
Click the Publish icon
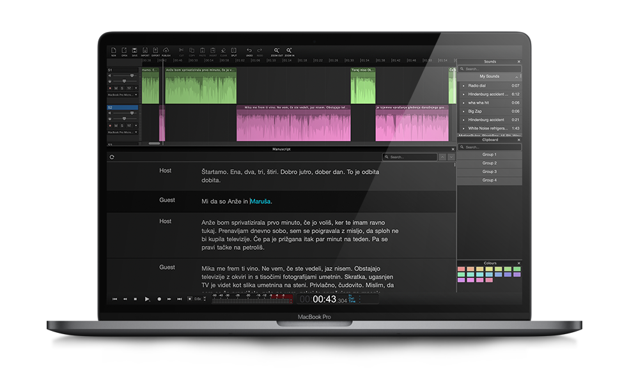coord(166,51)
